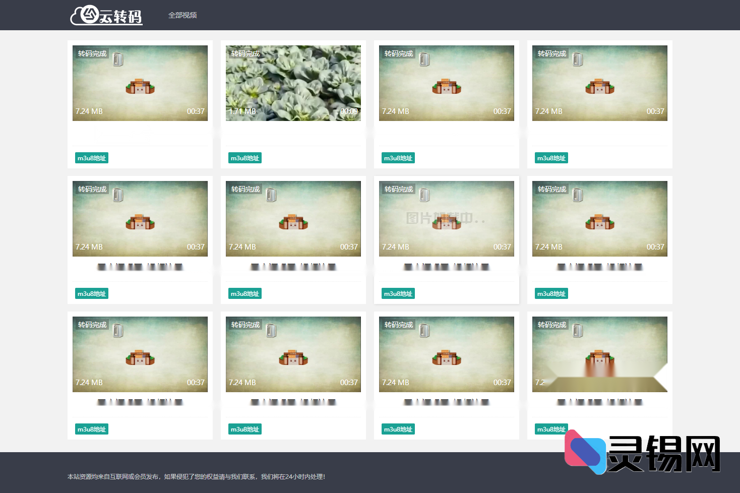Viewport: 740px width, 493px height.
Task: Open the 全部视频 navigation item
Action: tap(182, 15)
